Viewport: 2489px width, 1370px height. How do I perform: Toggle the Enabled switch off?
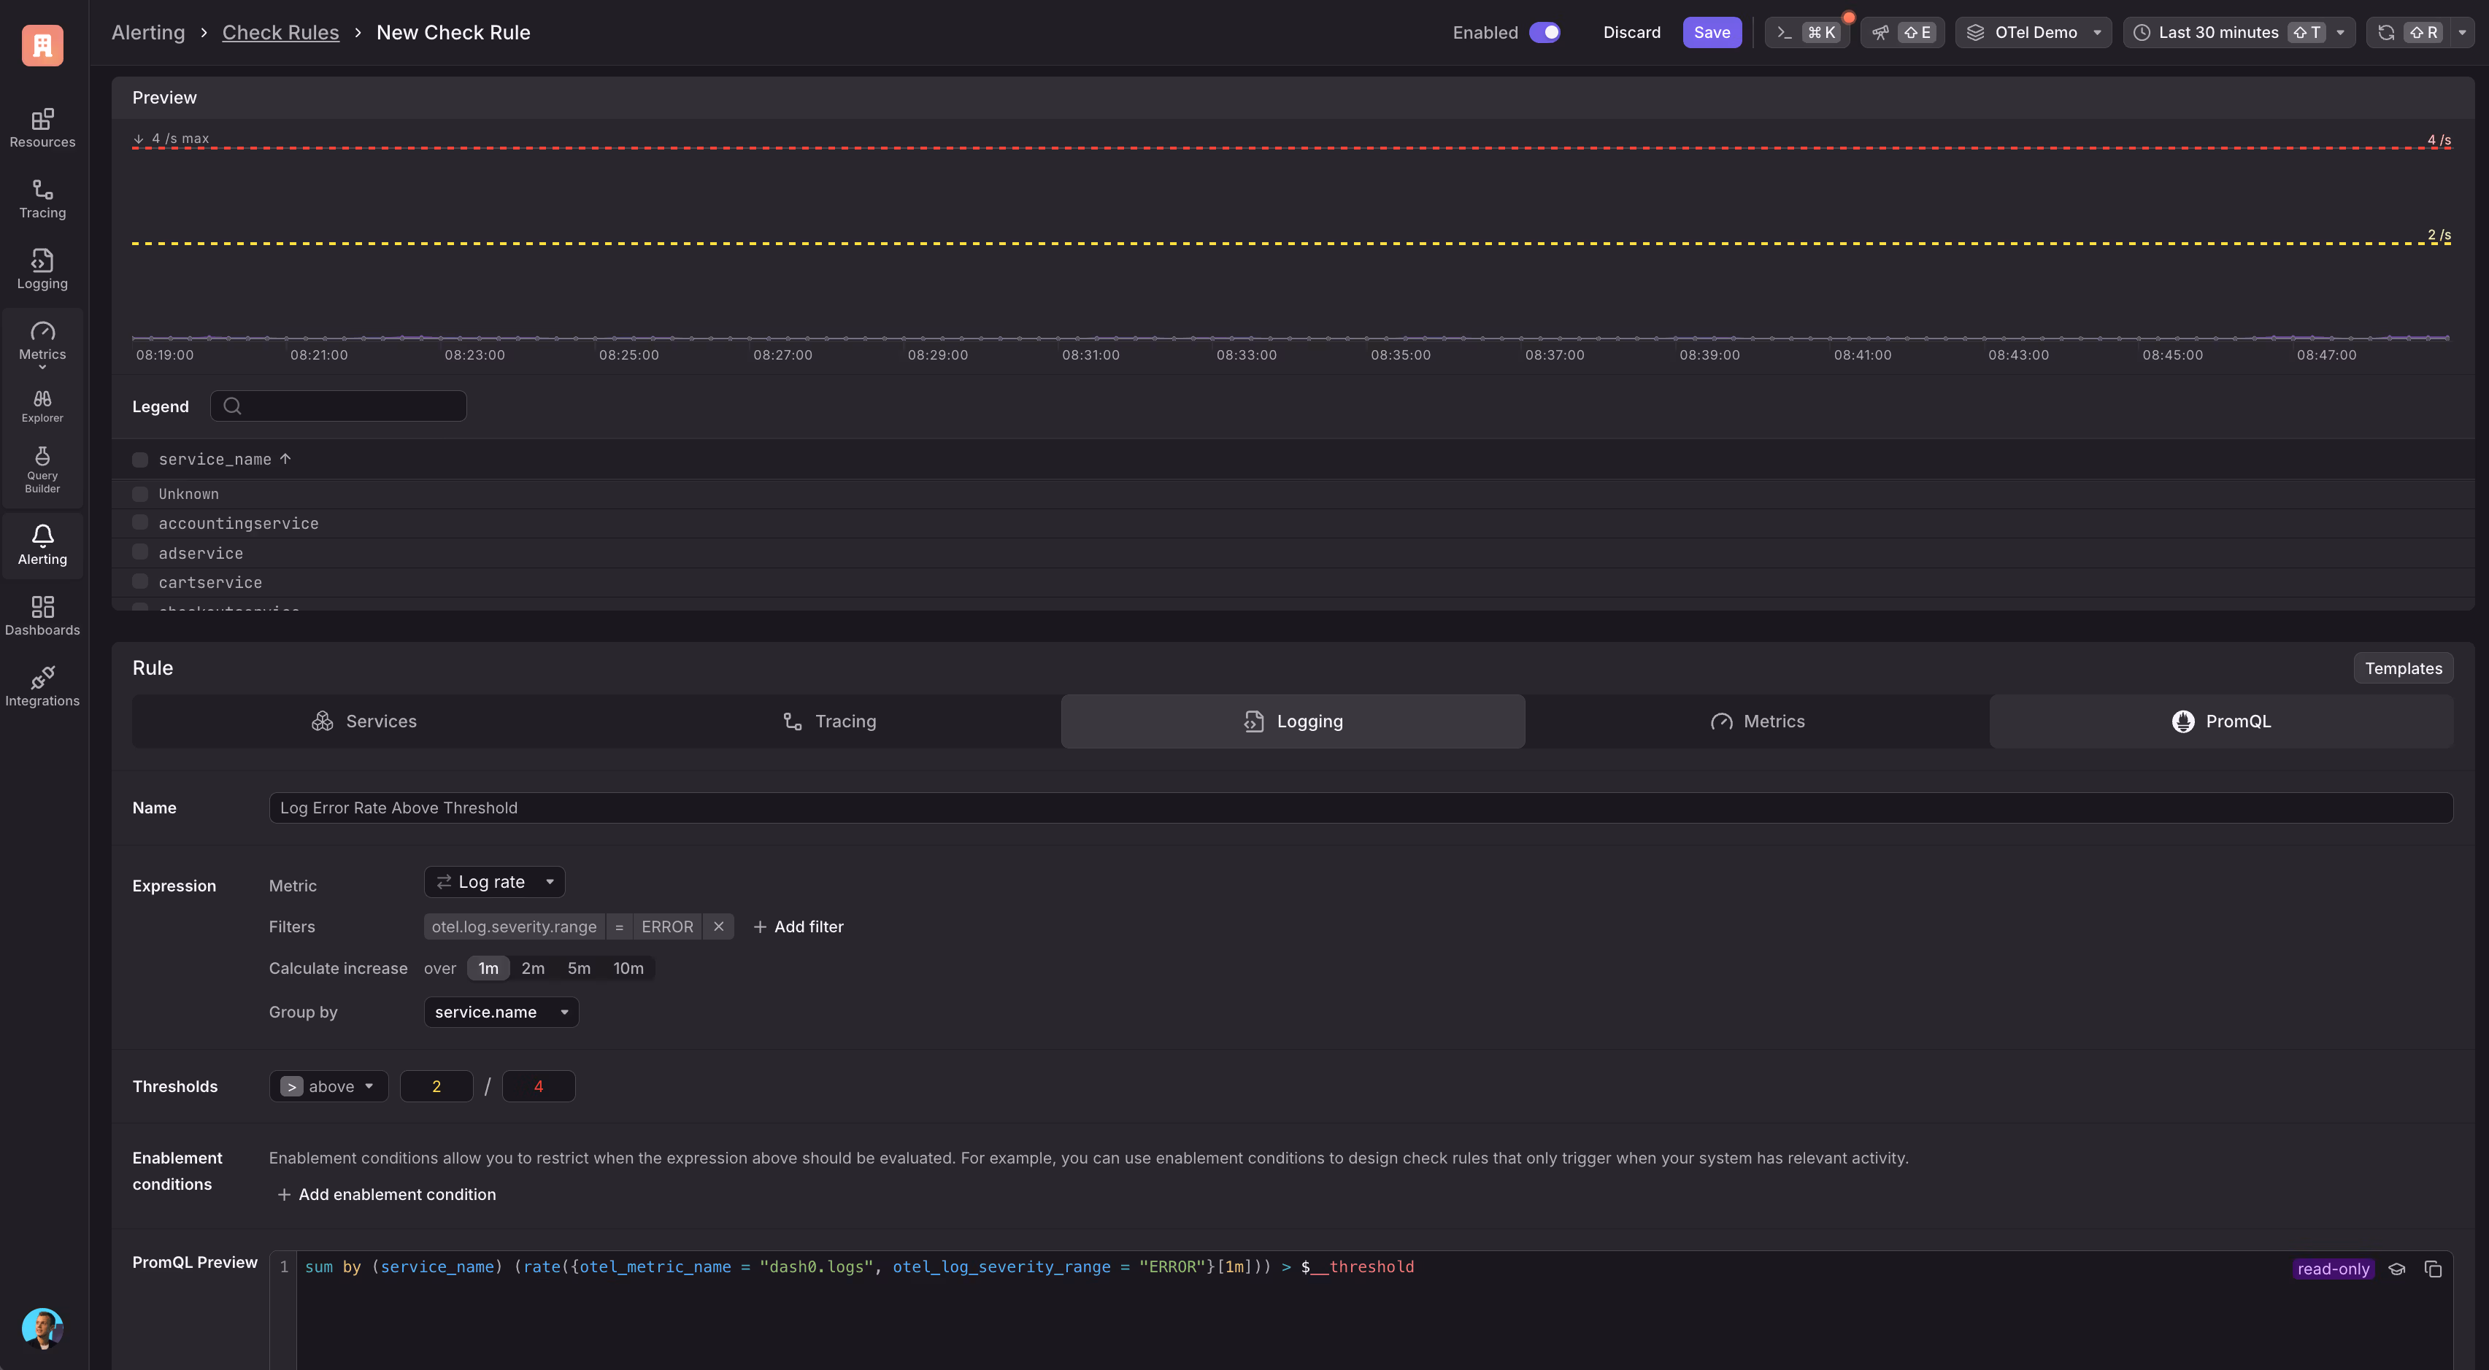1544,33
